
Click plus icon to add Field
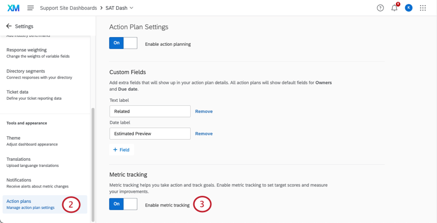(x=115, y=150)
